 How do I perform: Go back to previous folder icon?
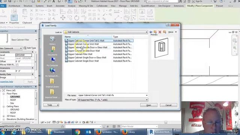coord(151,32)
